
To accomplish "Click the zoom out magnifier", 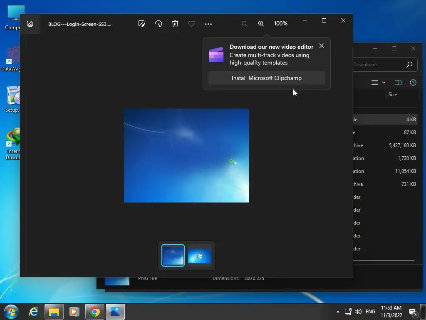I will [244, 24].
